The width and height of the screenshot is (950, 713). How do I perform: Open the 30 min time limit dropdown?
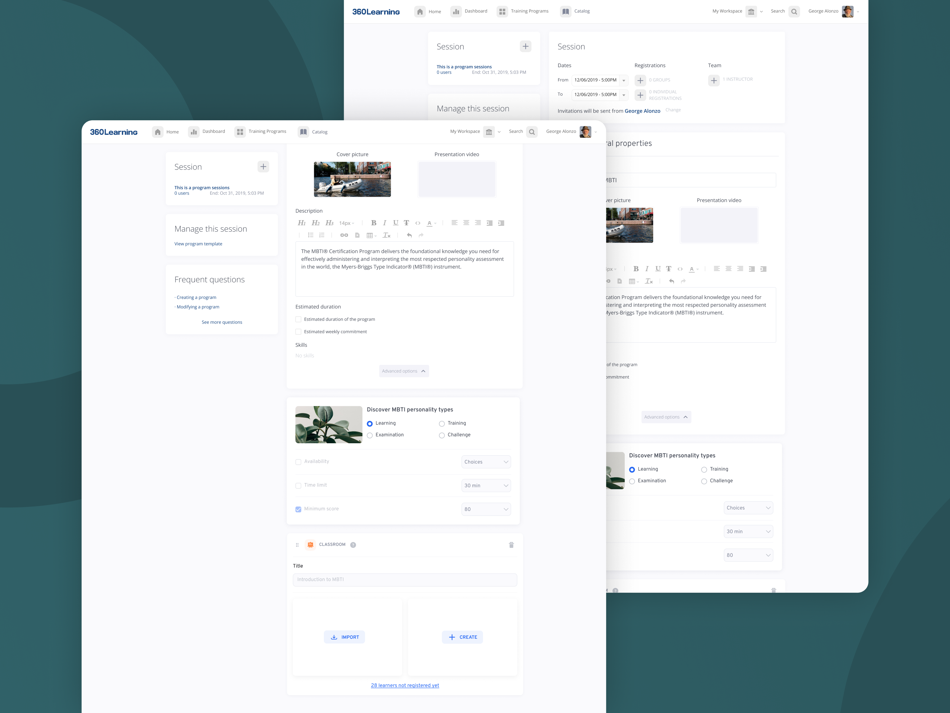(x=486, y=486)
